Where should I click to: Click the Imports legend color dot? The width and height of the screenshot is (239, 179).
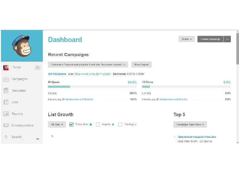click(113, 125)
